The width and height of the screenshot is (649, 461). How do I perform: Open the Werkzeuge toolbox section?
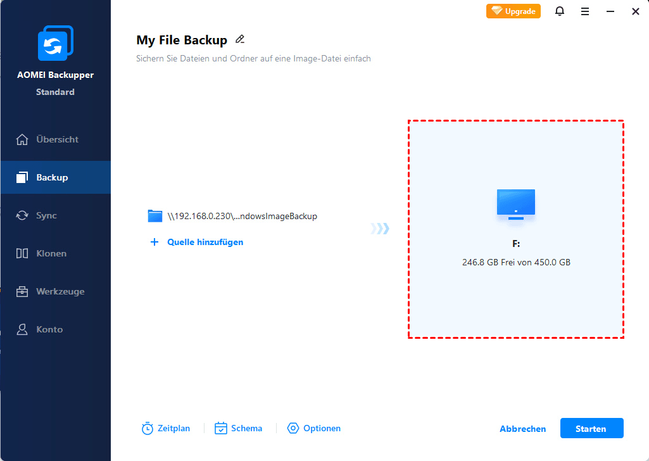[56, 291]
